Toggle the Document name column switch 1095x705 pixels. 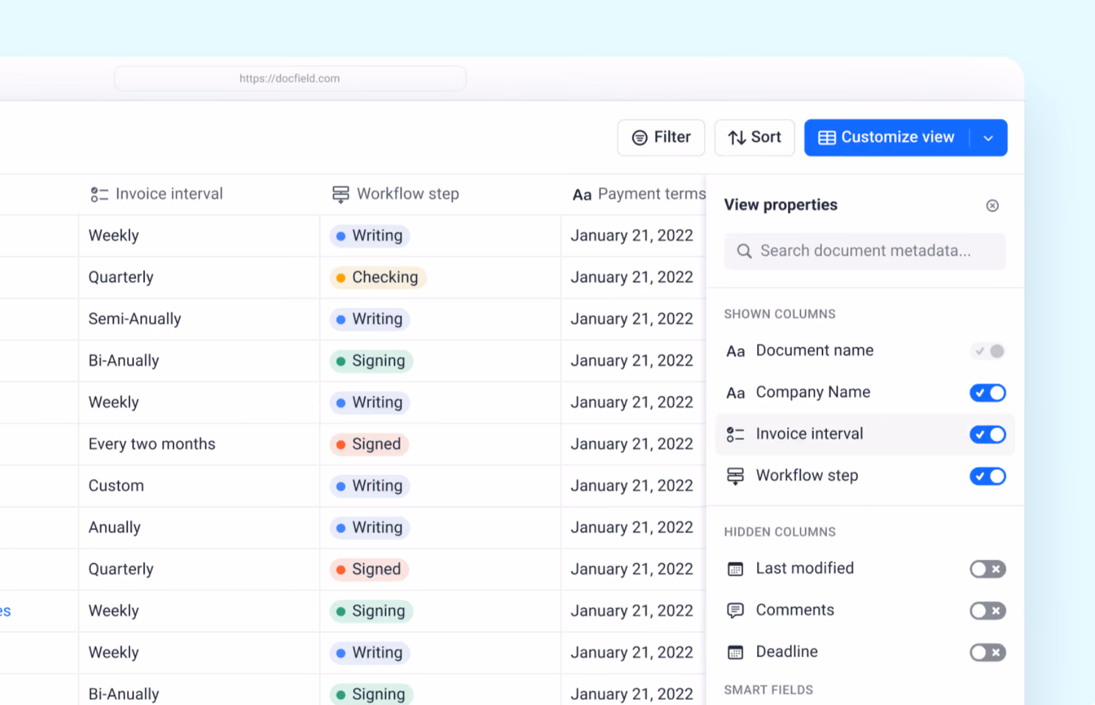988,351
